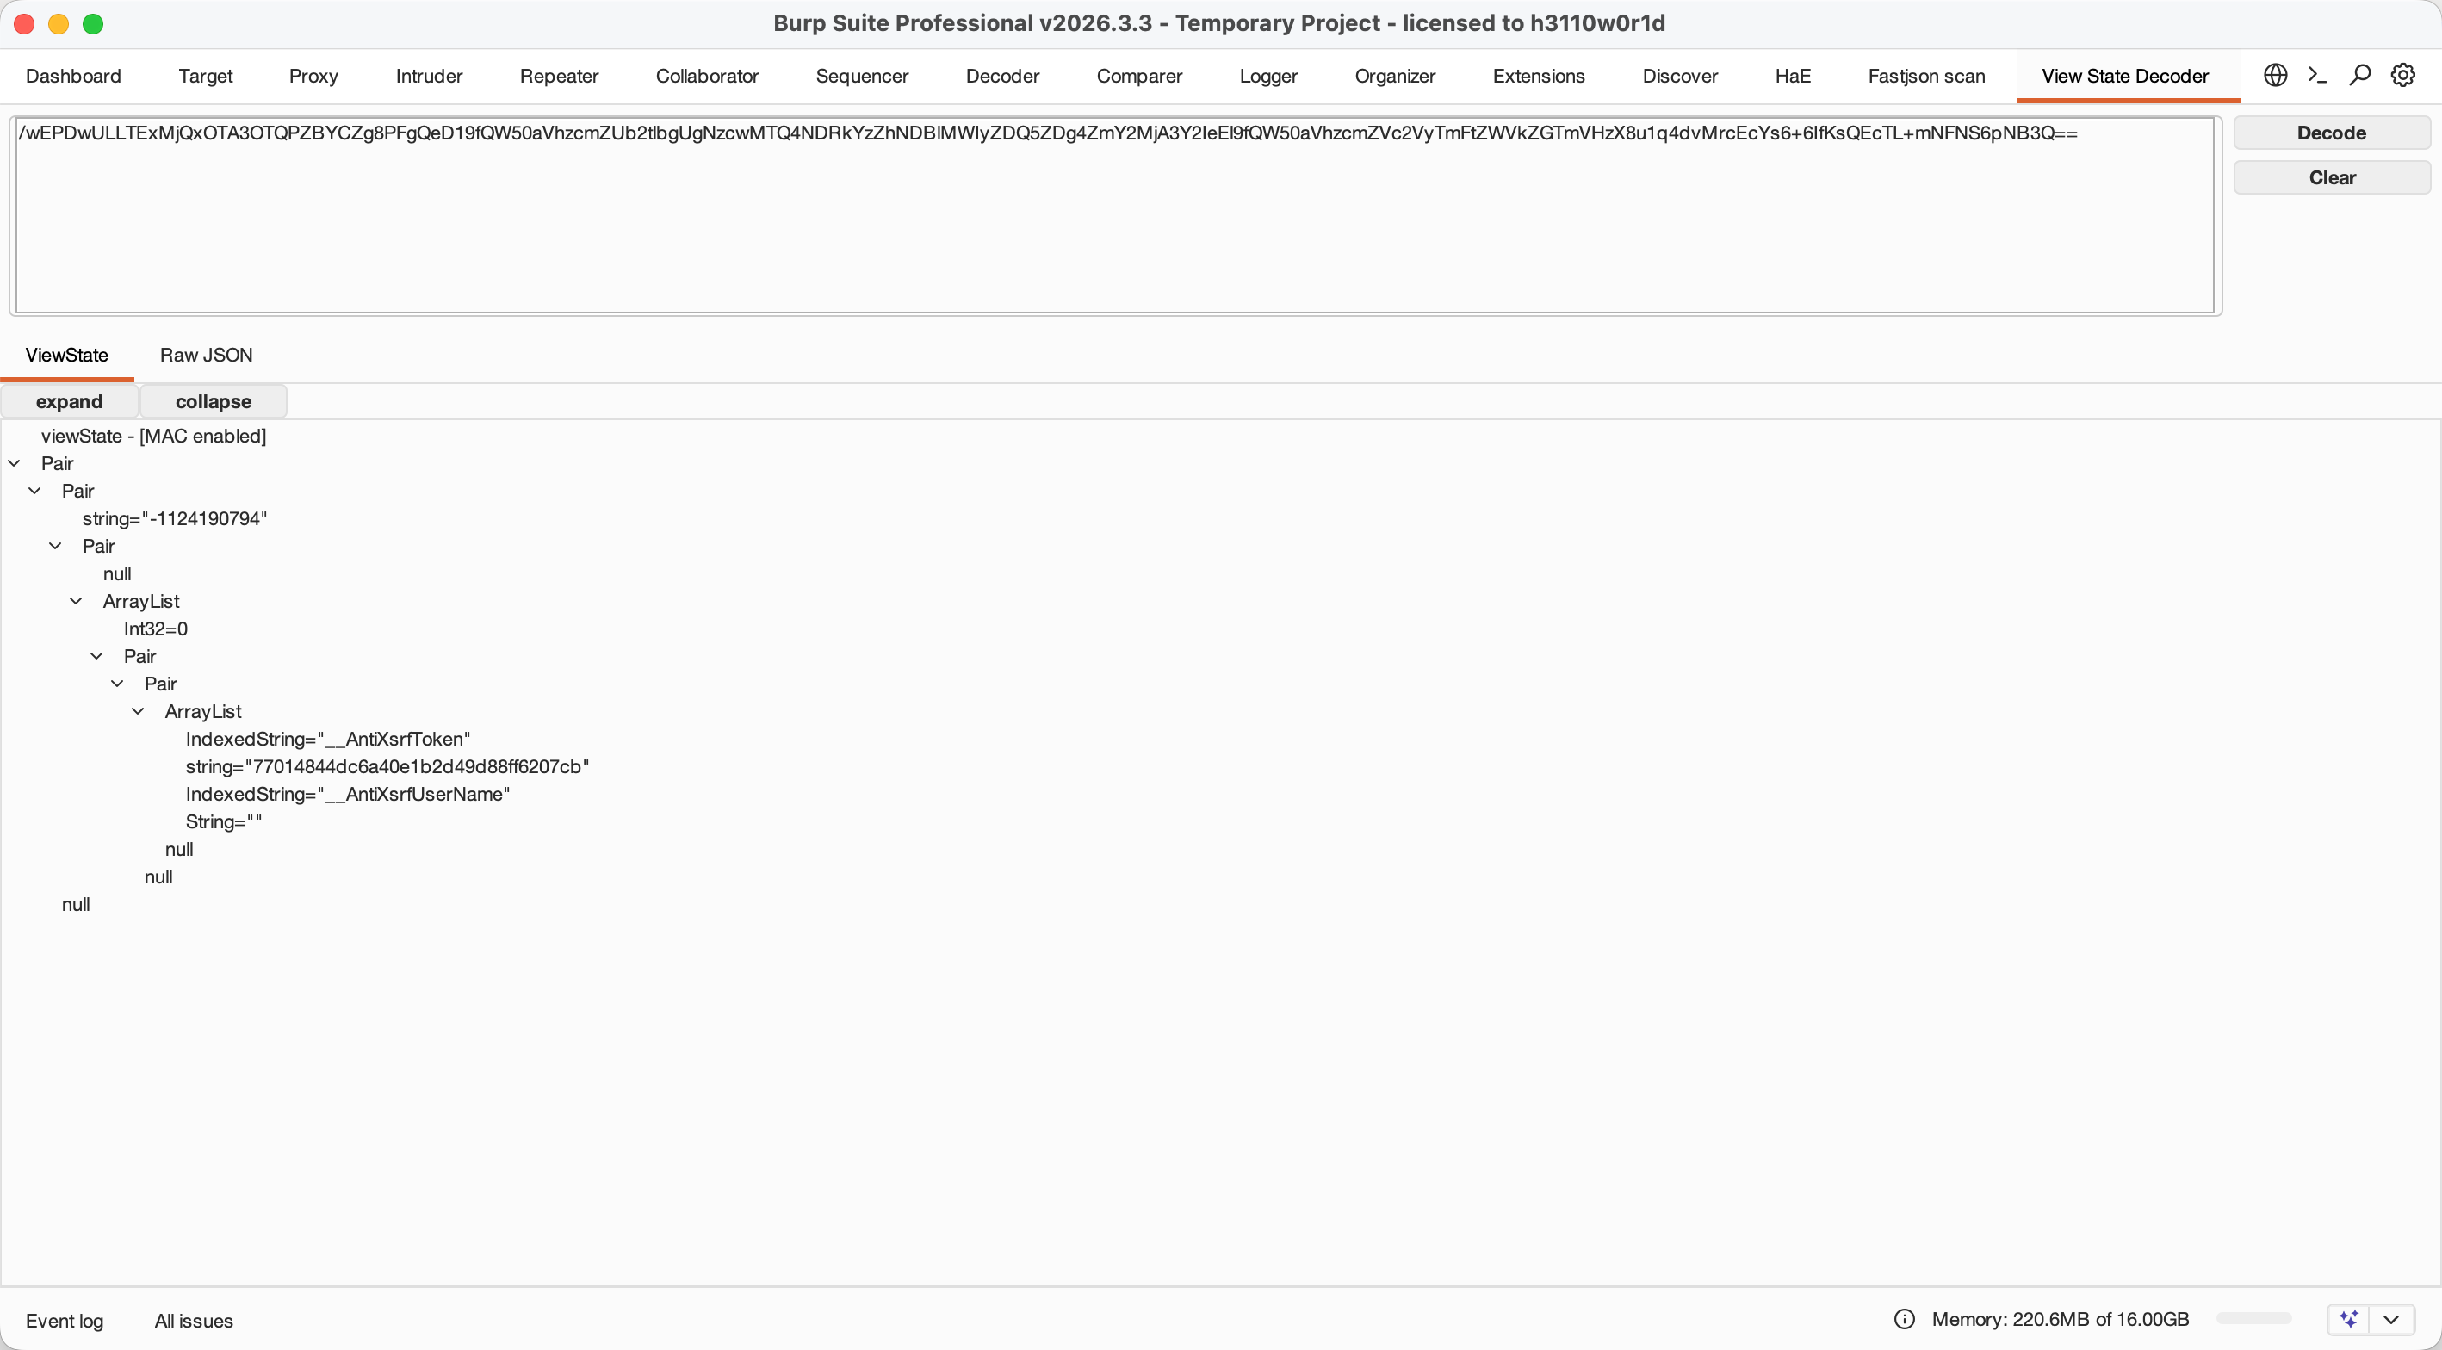Open the Extensions tab
Viewport: 2442px width, 1350px height.
point(1539,76)
